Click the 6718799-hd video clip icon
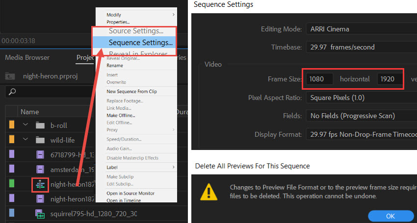Screen dimensions: 417x223 pos(40,154)
